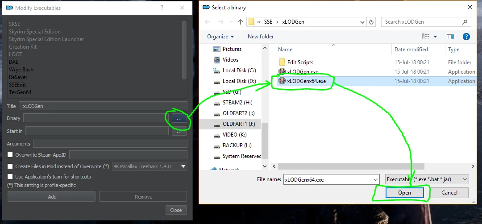Toggle the preview pane icon
Image resolution: width=482 pixels, height=224 pixels.
click(x=450, y=37)
